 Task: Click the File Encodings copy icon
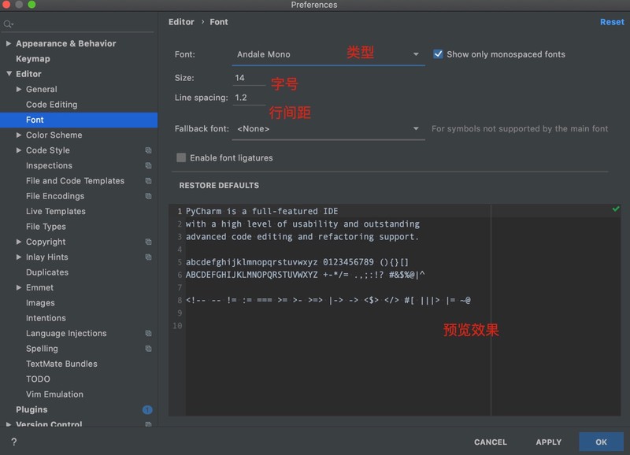148,196
